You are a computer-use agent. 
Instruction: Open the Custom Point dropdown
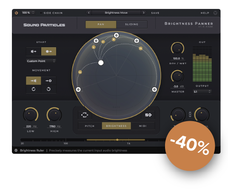click(41, 61)
